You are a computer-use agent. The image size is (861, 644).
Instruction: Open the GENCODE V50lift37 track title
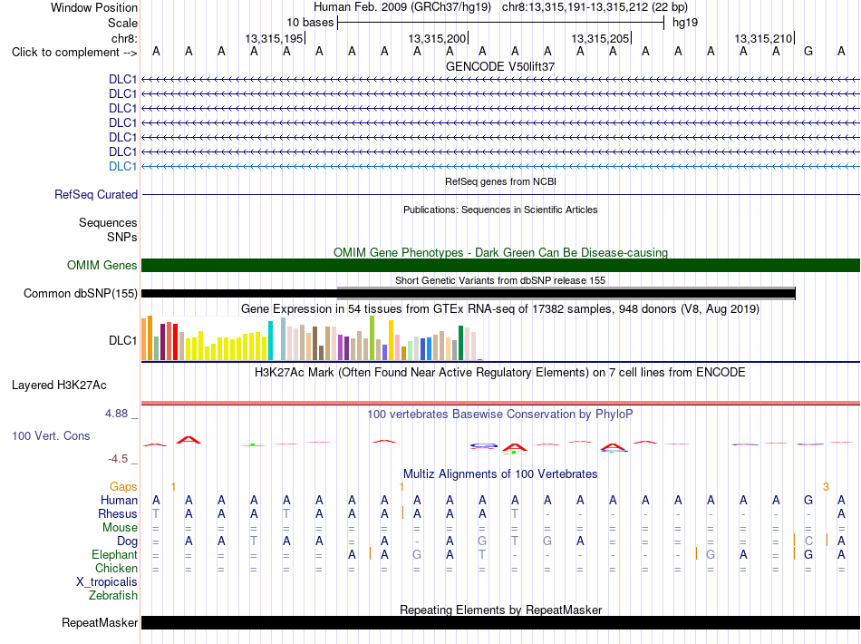500,66
